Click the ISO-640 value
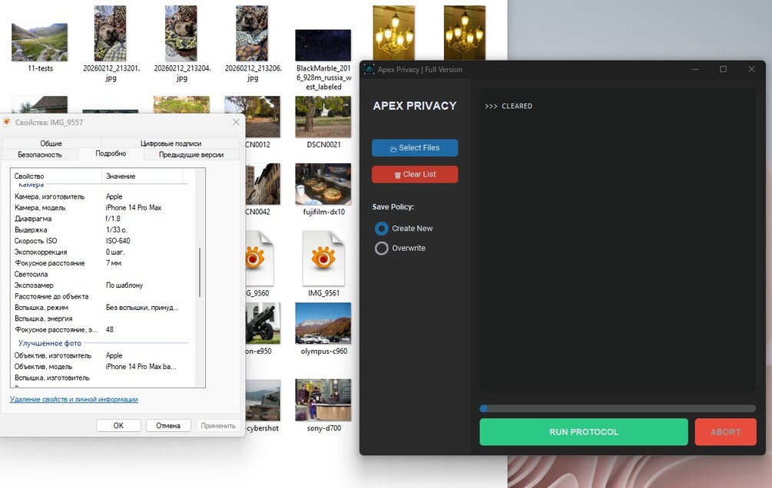 (118, 241)
